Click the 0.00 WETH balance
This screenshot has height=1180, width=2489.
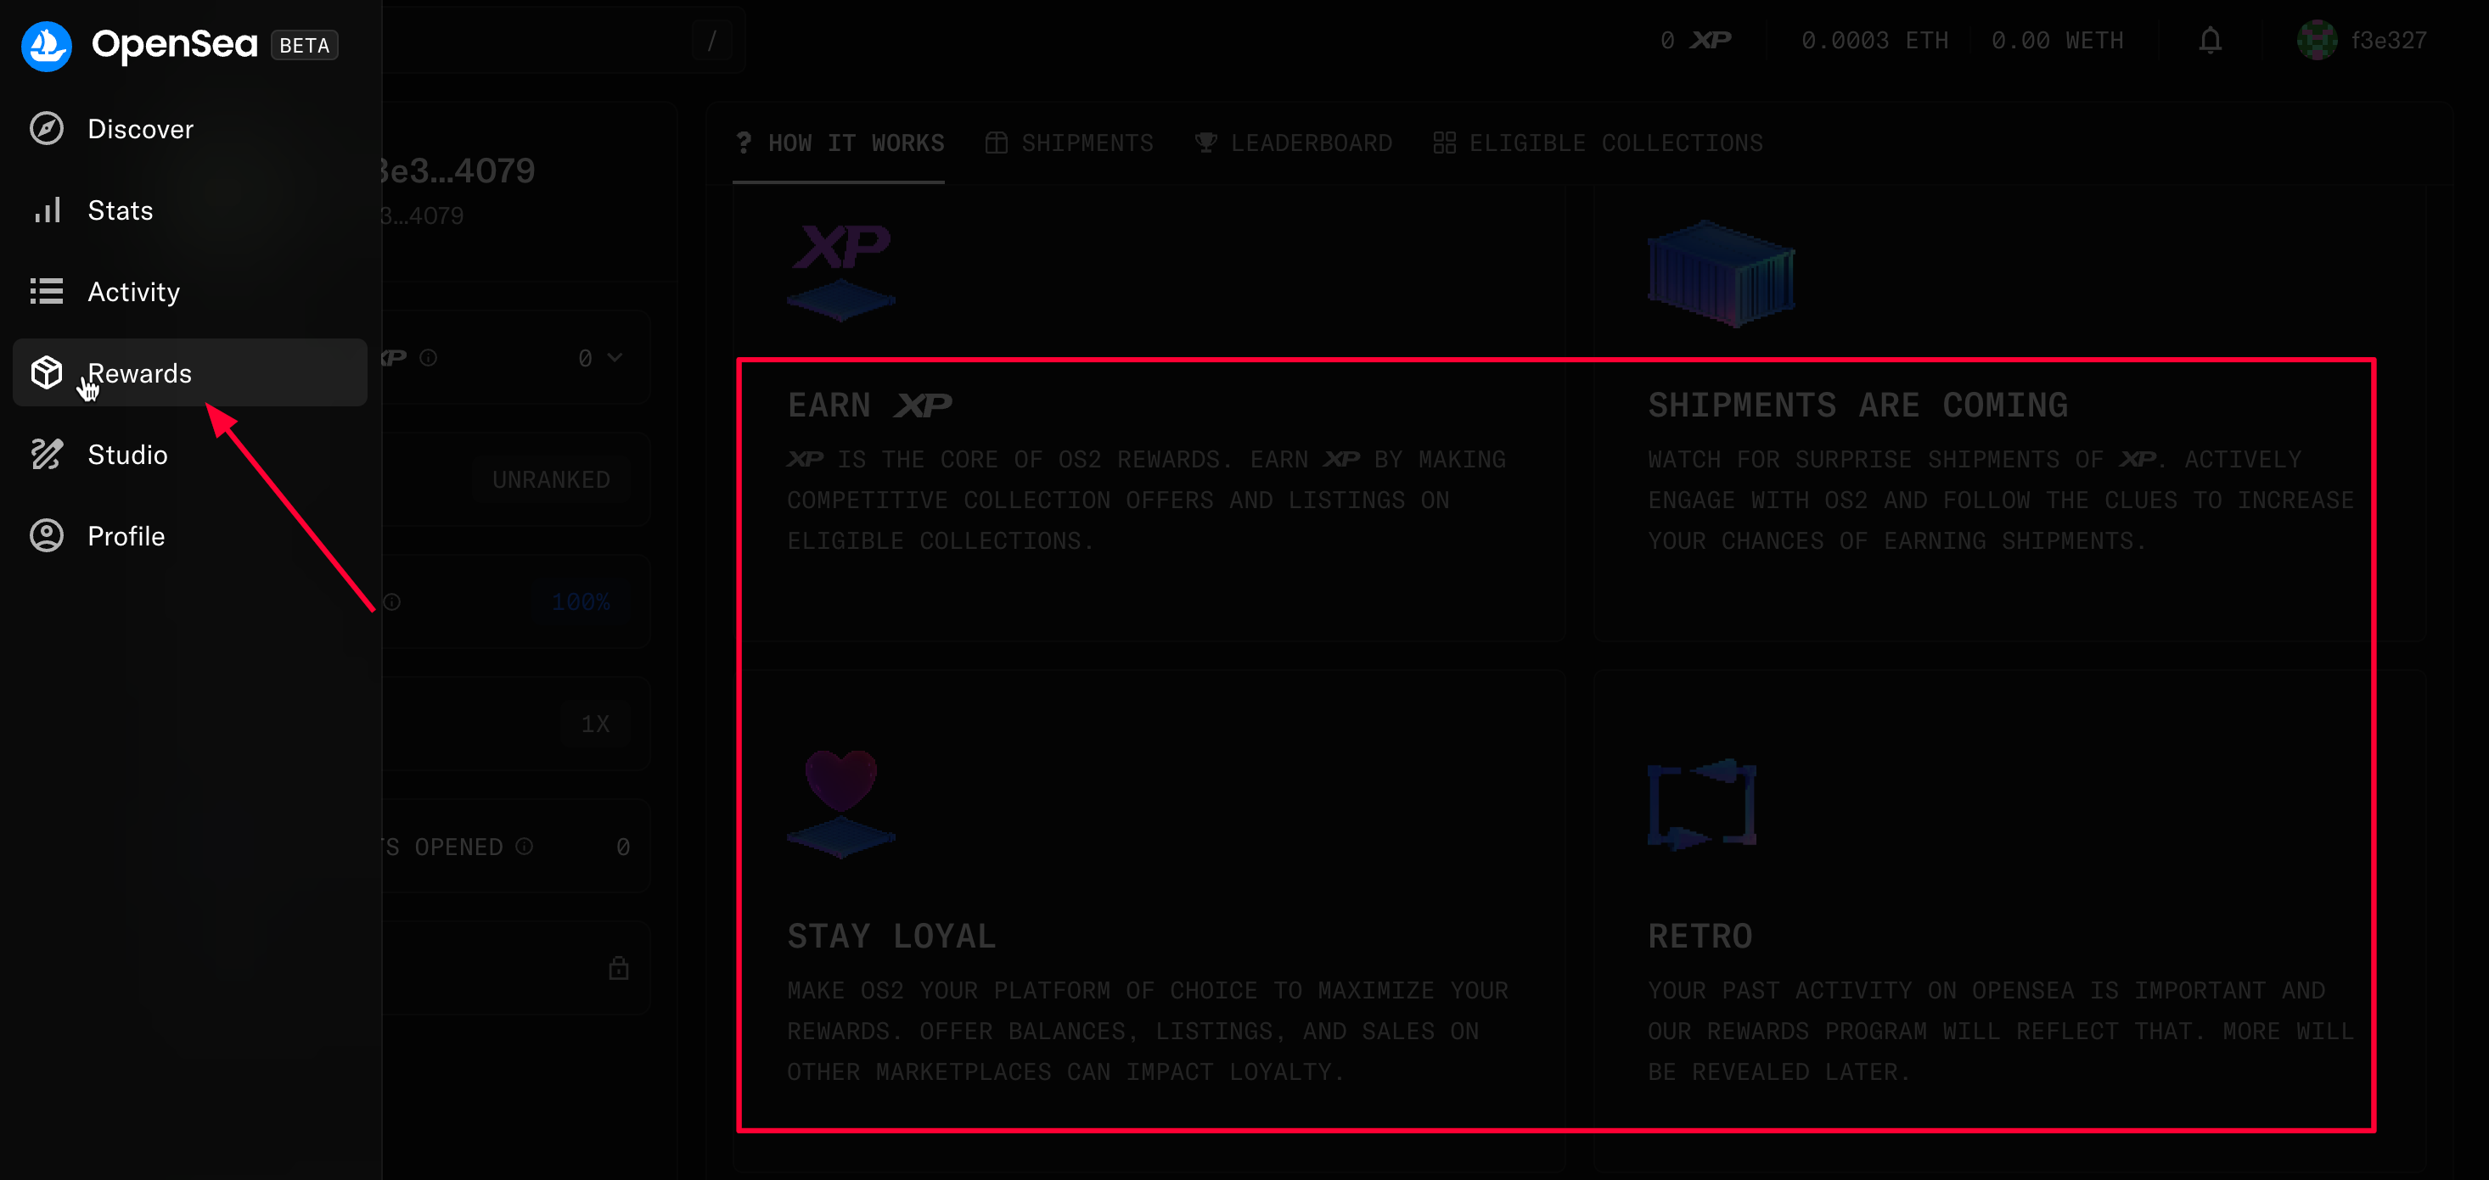click(2056, 41)
